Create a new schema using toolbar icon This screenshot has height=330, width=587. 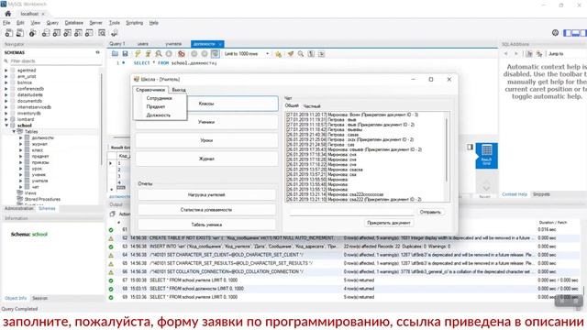coord(46,33)
